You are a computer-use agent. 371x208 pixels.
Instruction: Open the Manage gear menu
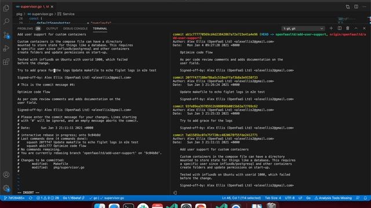coord(6,188)
